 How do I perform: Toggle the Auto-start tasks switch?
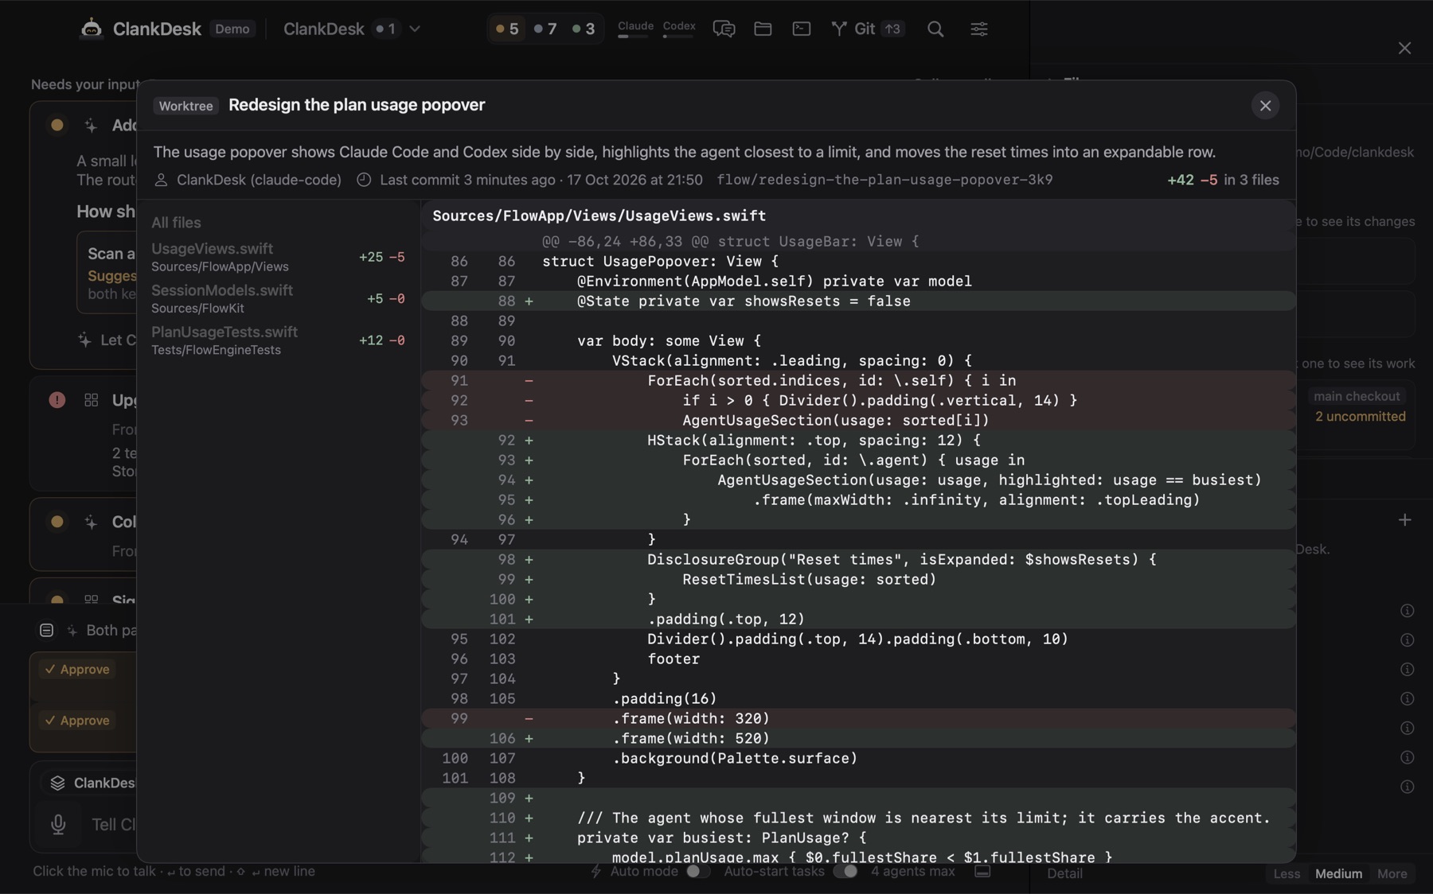coord(845,871)
